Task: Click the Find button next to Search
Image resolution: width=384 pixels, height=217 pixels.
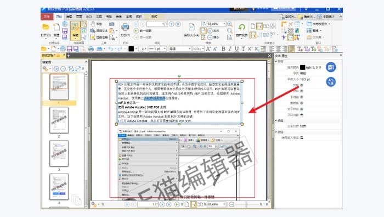Action: pyautogui.click(x=287, y=16)
